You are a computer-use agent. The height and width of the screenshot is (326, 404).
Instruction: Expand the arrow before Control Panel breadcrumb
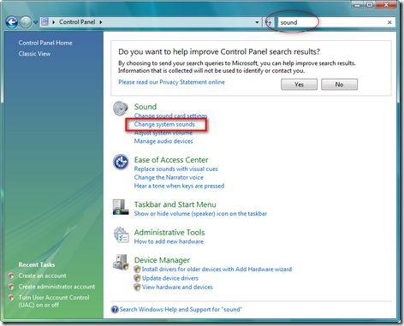pyautogui.click(x=53, y=22)
